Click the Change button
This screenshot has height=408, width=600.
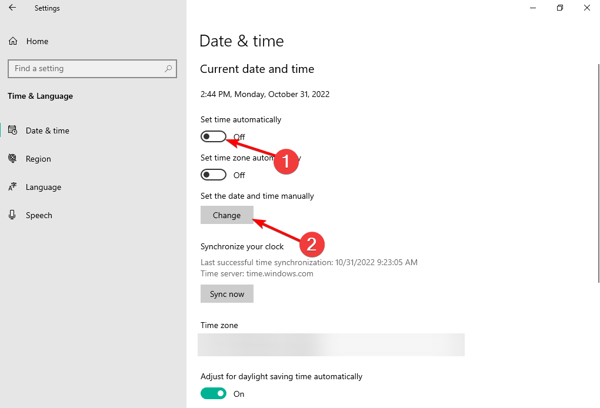(x=226, y=215)
